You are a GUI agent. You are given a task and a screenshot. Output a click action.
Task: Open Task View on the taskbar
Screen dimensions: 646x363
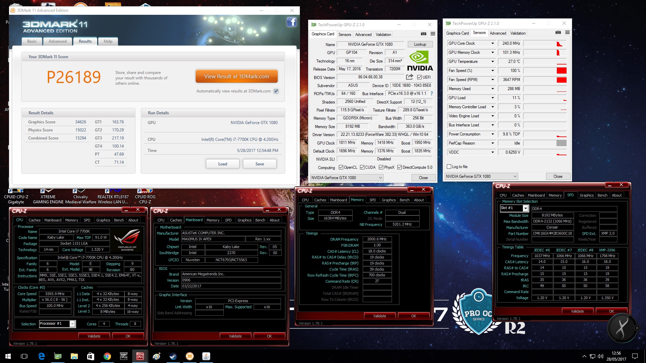click(24, 356)
